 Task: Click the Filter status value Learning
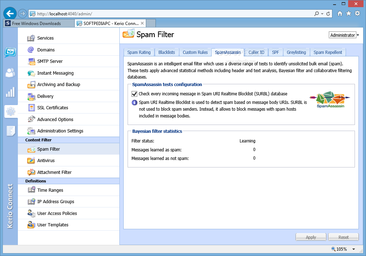click(247, 141)
